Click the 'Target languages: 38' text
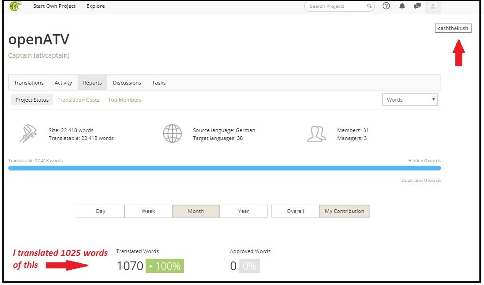 [x=218, y=138]
